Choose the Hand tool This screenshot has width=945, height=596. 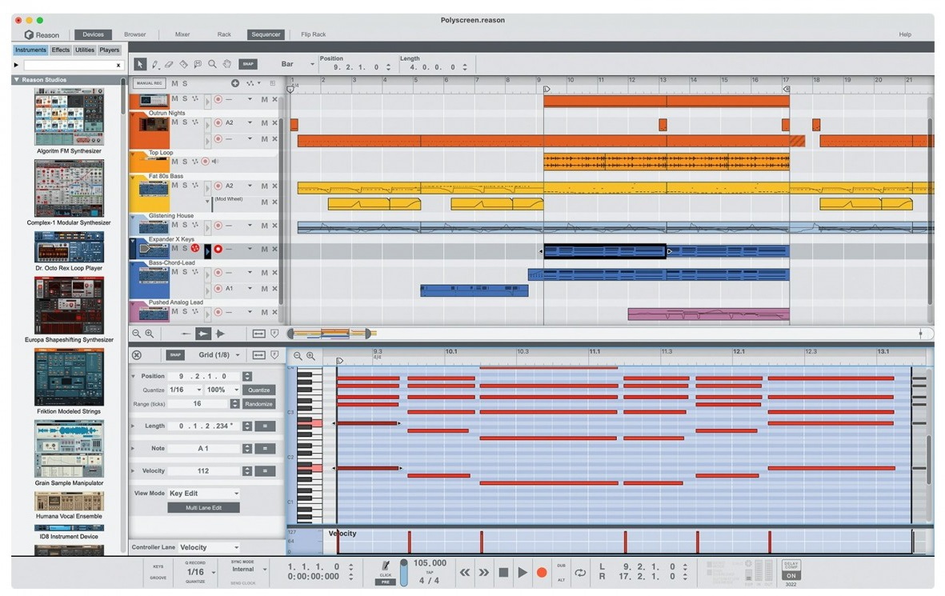tap(226, 64)
